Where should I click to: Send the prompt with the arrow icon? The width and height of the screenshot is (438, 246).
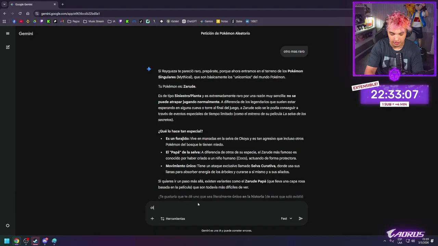(301, 218)
